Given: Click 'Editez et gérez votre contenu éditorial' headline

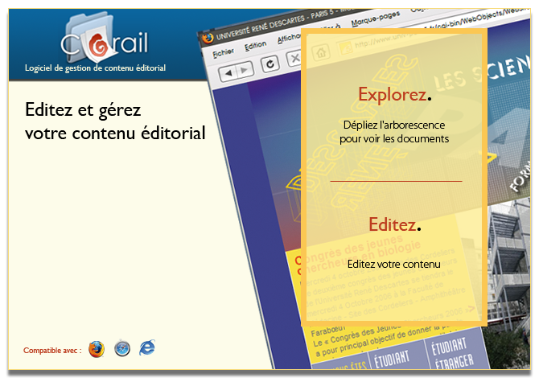Looking at the screenshot, I should coord(115,121).
